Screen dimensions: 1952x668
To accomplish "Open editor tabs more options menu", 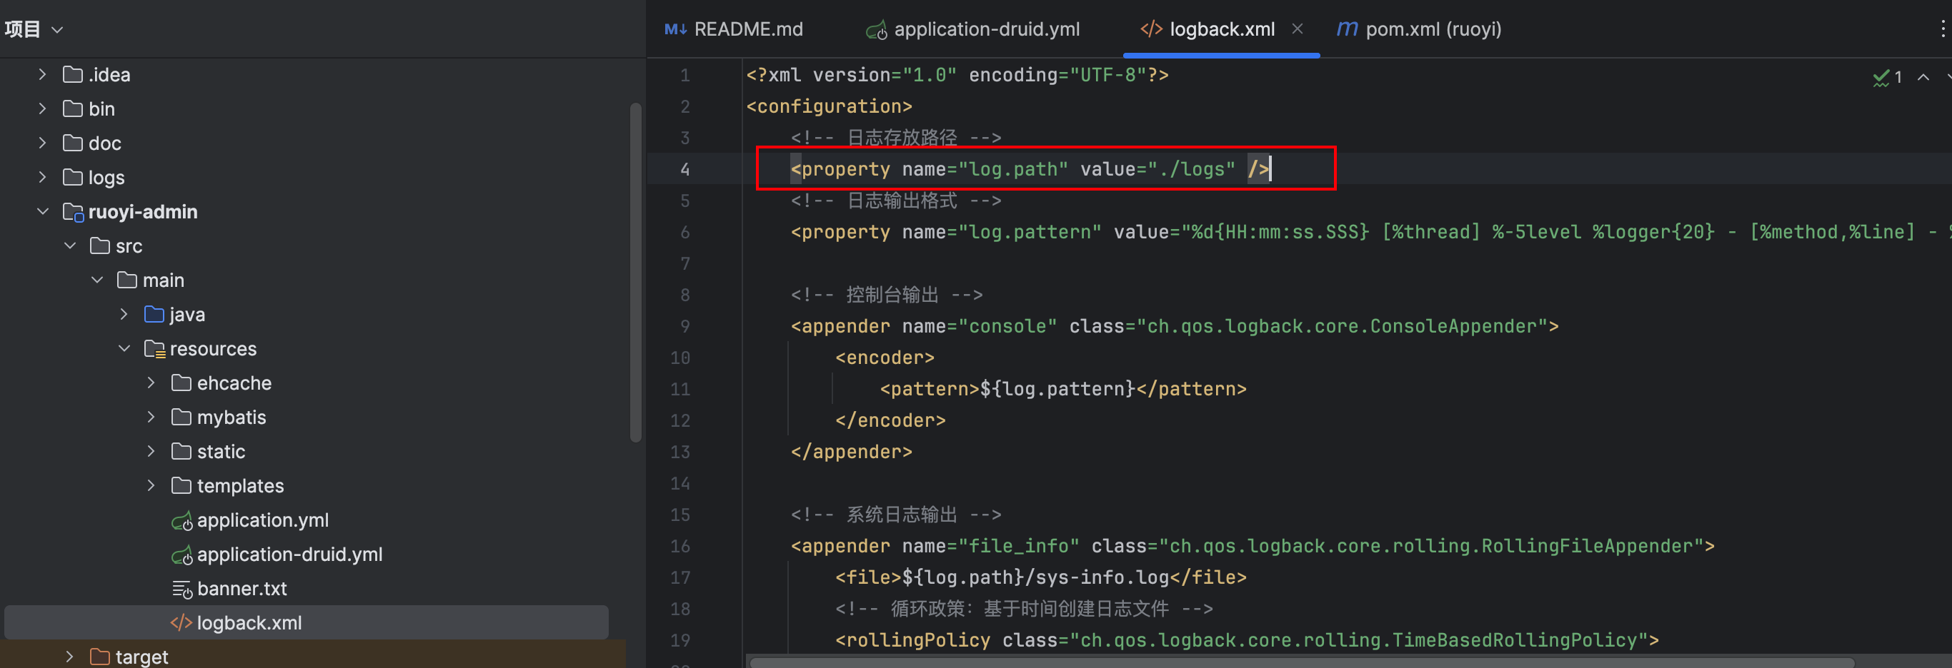I will pos(1942,29).
